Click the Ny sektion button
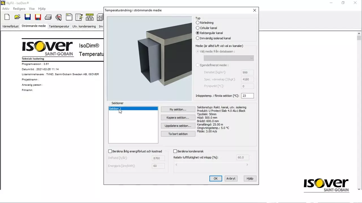Image resolution: width=362 pixels, height=203 pixels. coord(178,109)
